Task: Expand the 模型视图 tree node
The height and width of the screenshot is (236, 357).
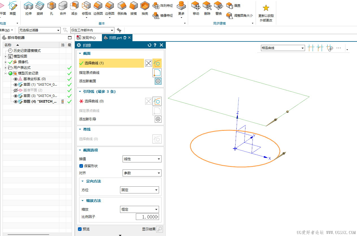Action: (5, 56)
